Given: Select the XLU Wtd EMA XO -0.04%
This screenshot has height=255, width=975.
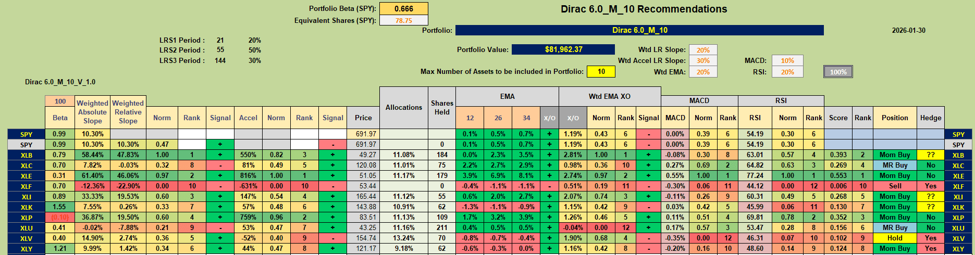Looking at the screenshot, I should [x=573, y=227].
